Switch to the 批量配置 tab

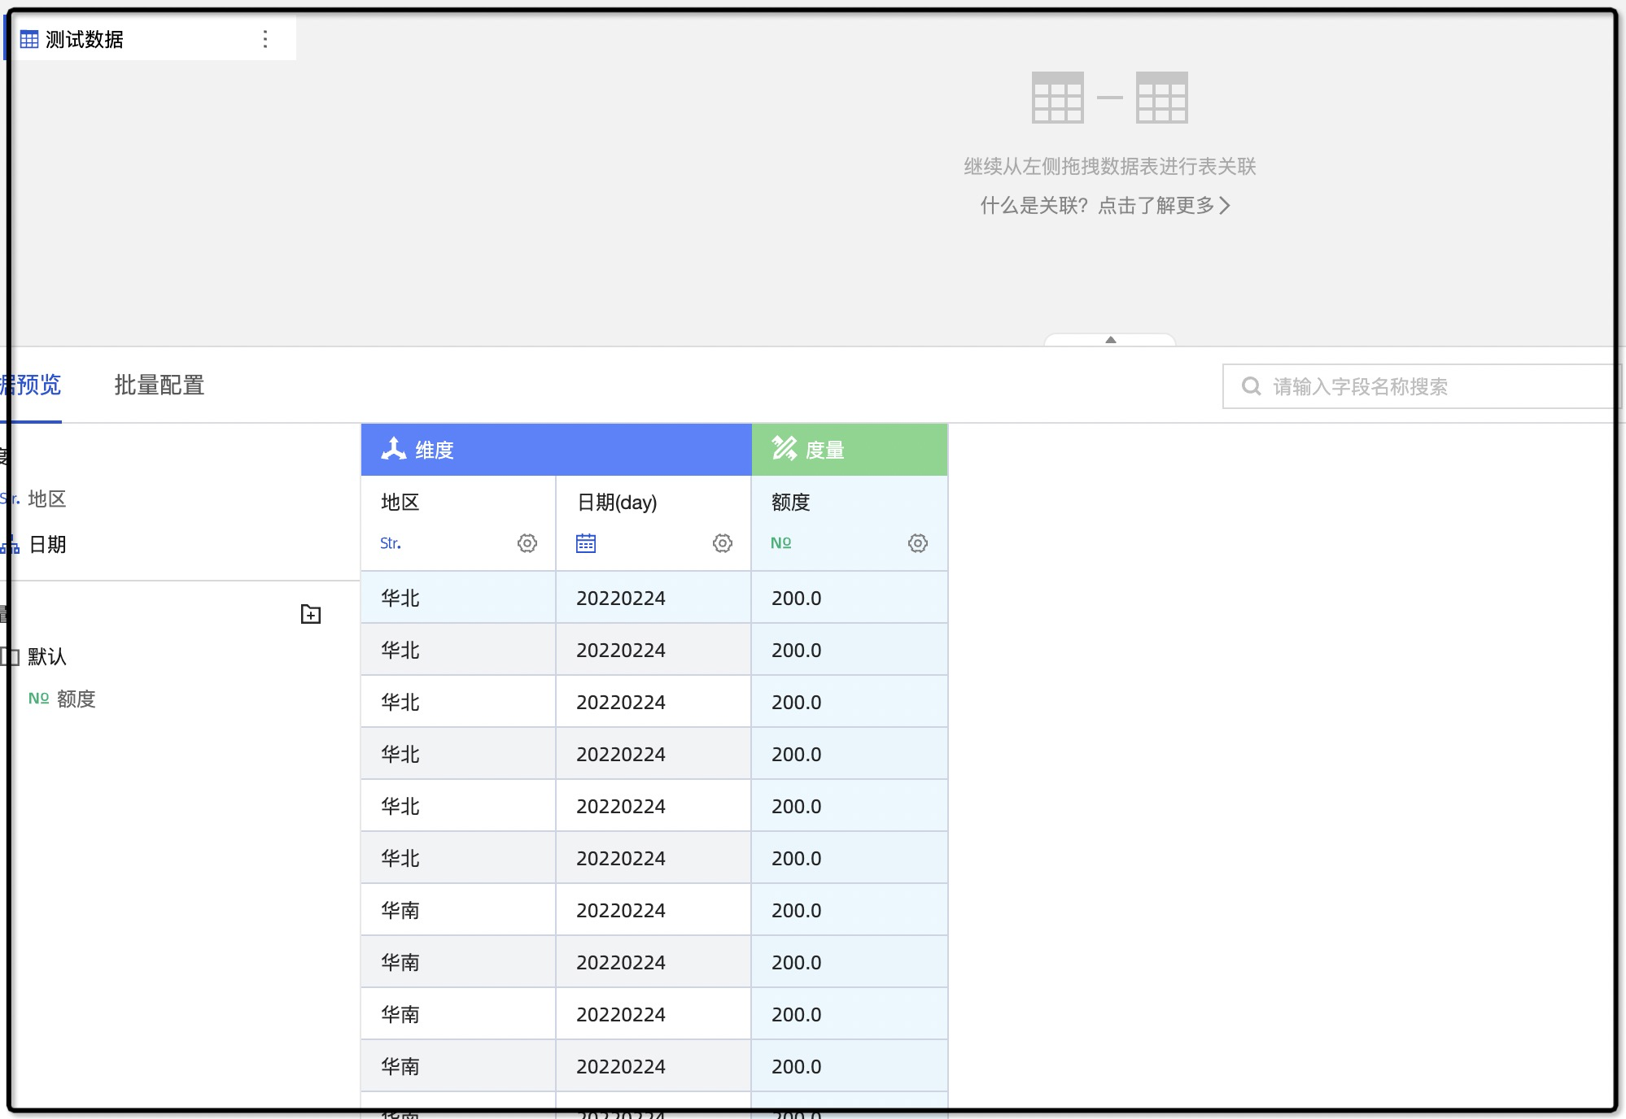pyautogui.click(x=159, y=385)
